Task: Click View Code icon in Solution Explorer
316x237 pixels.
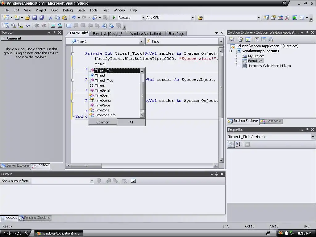Action: pyautogui.click(x=256, y=39)
